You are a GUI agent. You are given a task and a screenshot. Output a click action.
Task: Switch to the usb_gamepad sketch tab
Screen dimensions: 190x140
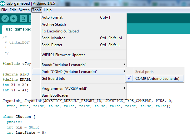pos(17,29)
